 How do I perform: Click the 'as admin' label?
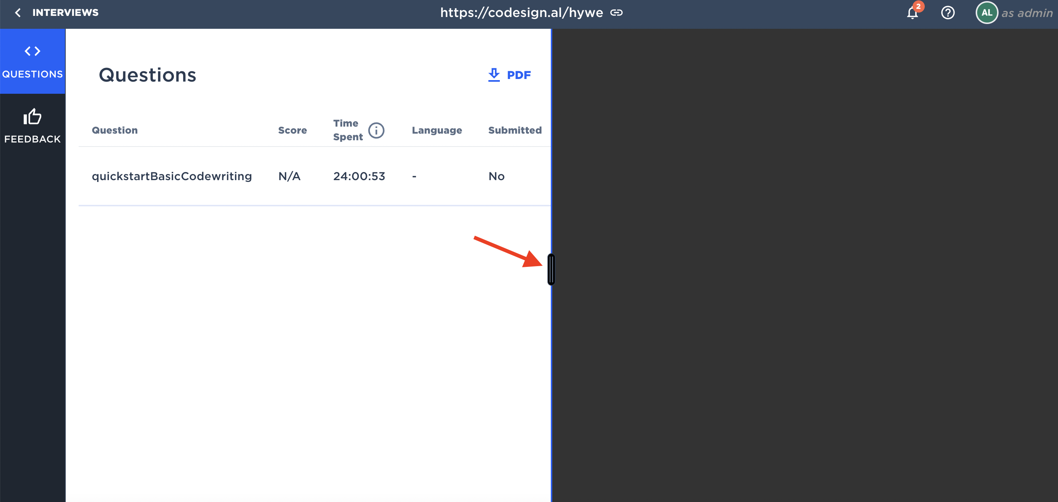pyautogui.click(x=1027, y=13)
